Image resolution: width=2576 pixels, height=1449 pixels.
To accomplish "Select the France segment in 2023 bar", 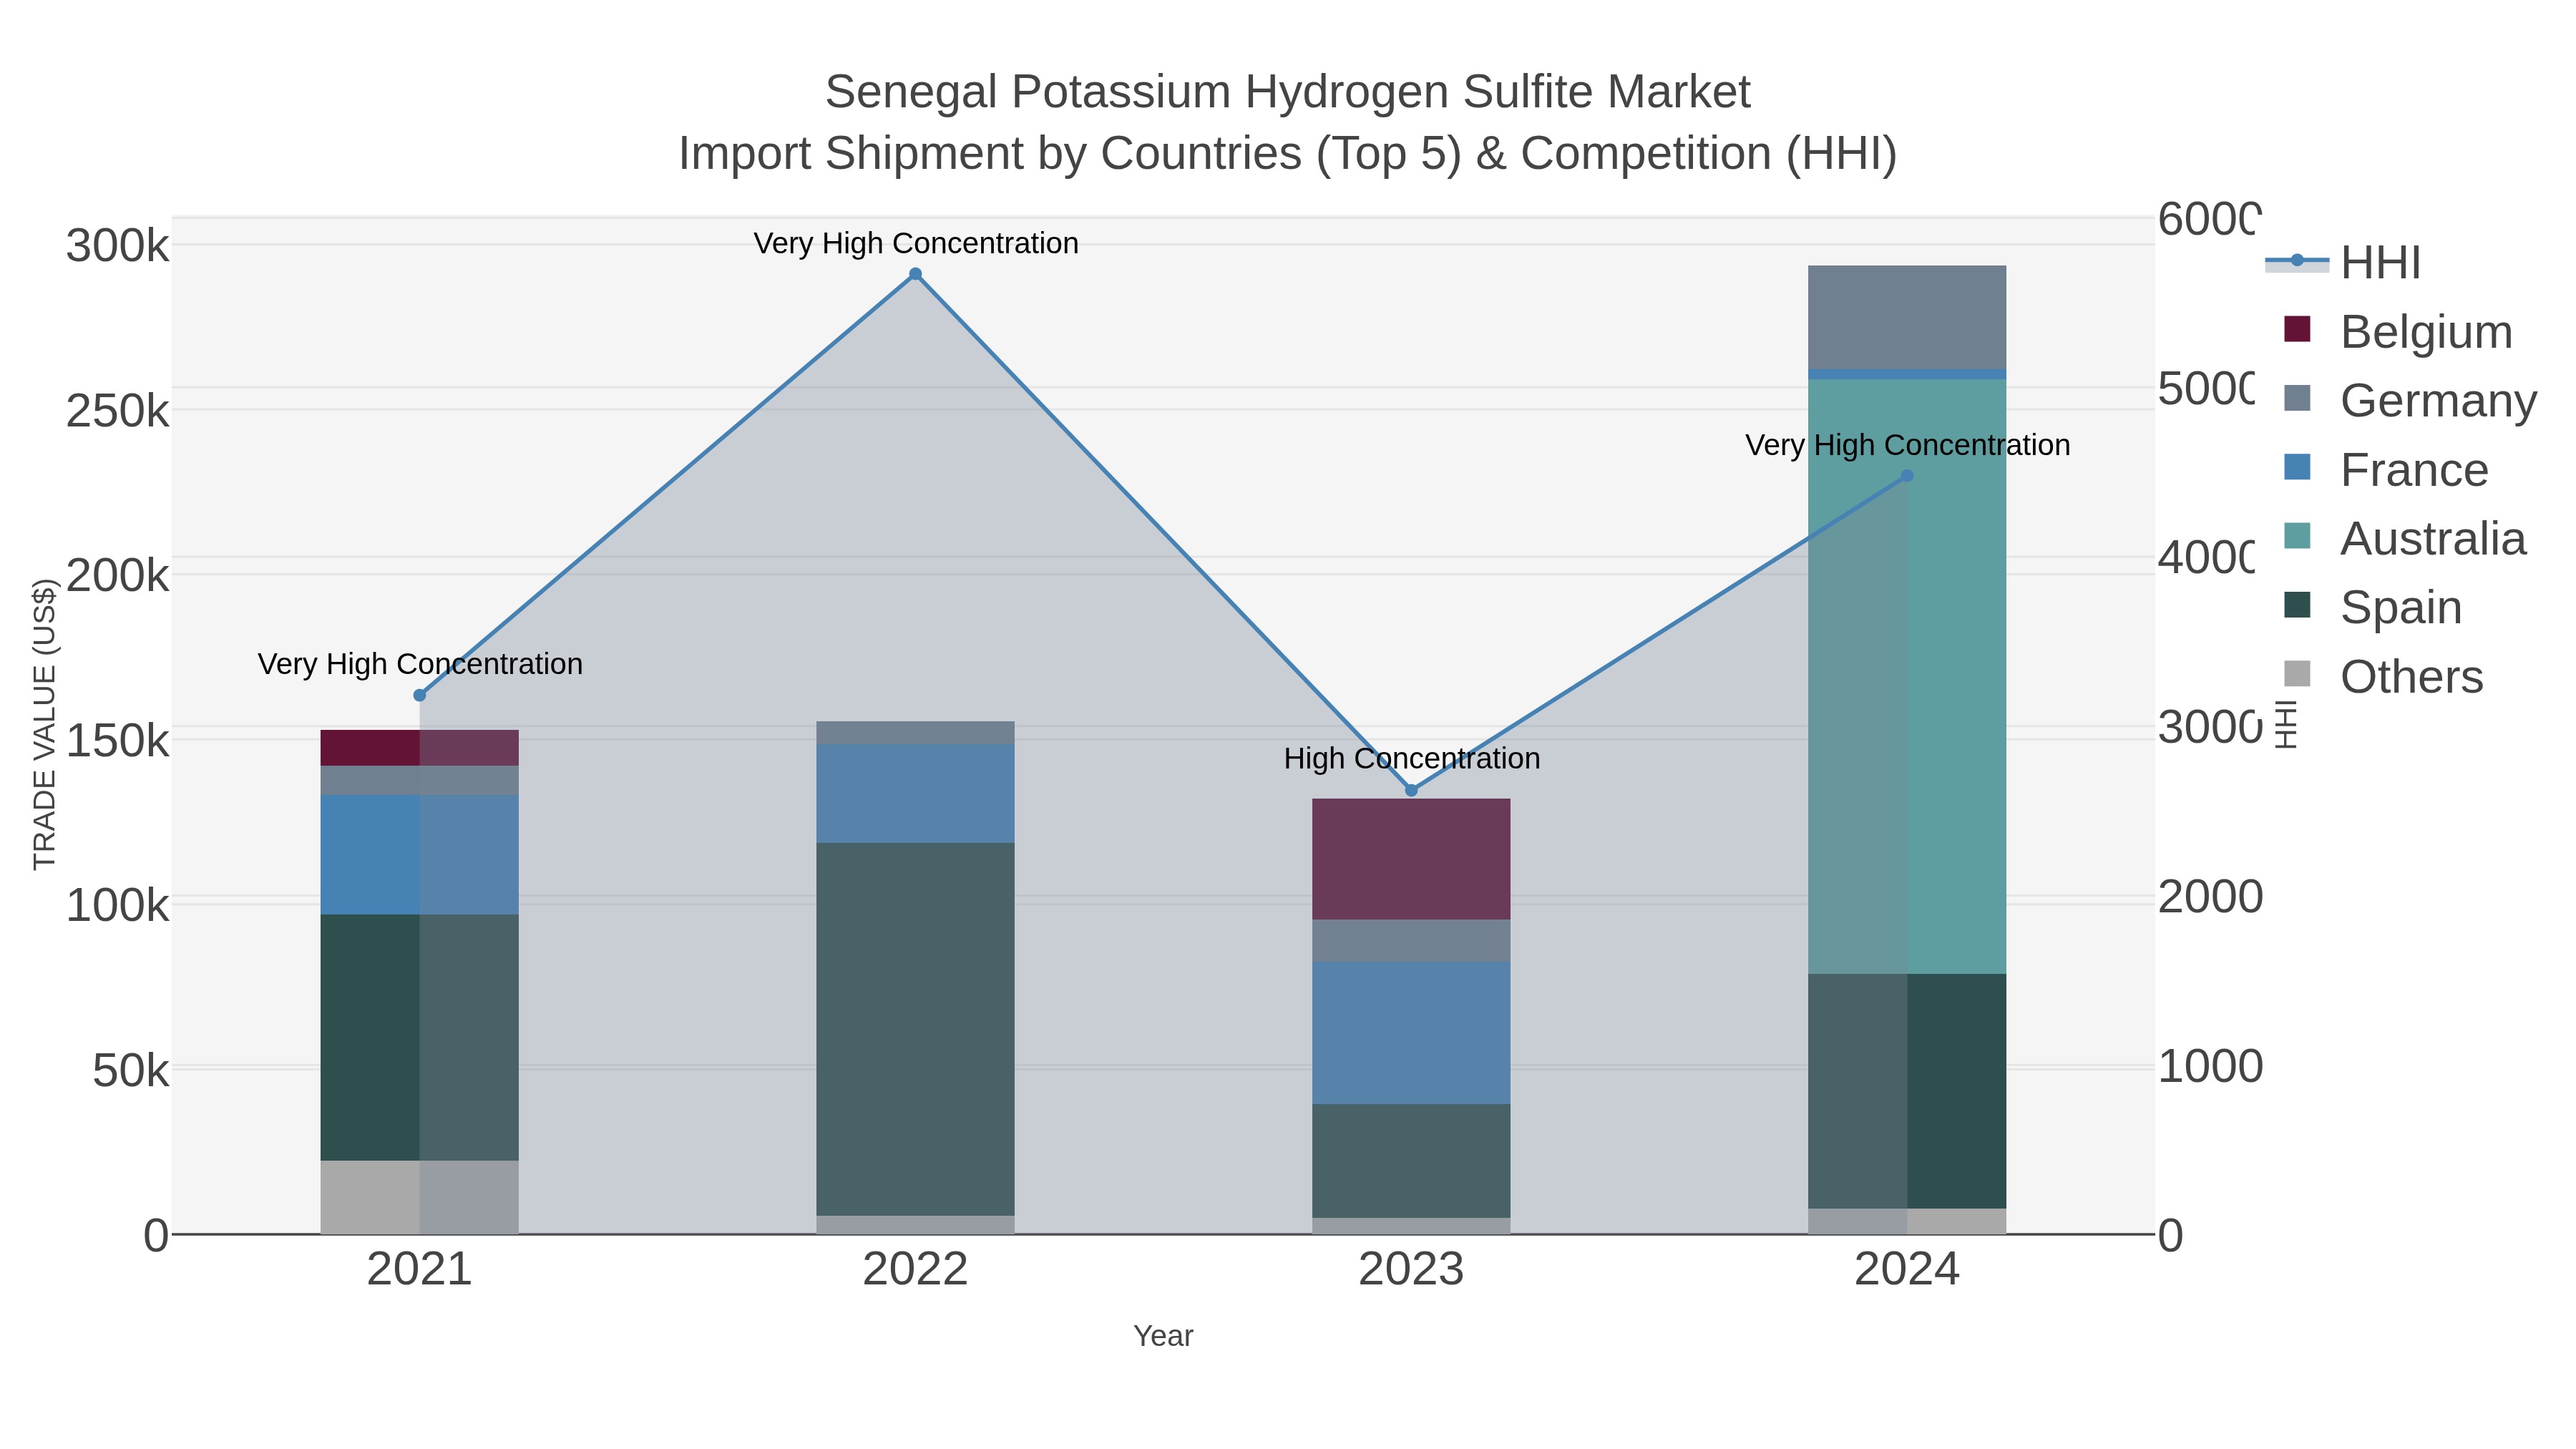I will [x=1411, y=1033].
